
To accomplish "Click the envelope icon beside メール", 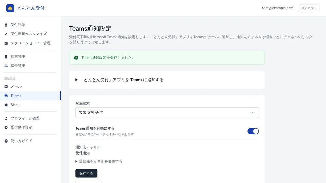I will [x=6, y=87].
